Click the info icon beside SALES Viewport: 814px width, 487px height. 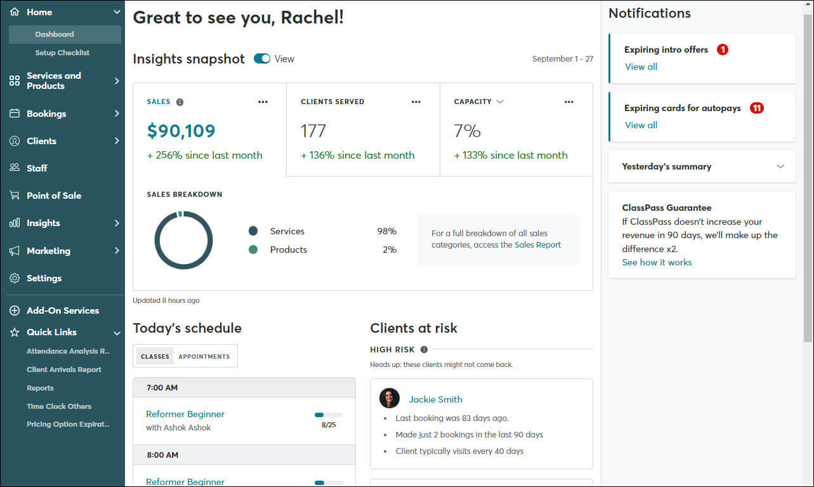[x=180, y=102]
